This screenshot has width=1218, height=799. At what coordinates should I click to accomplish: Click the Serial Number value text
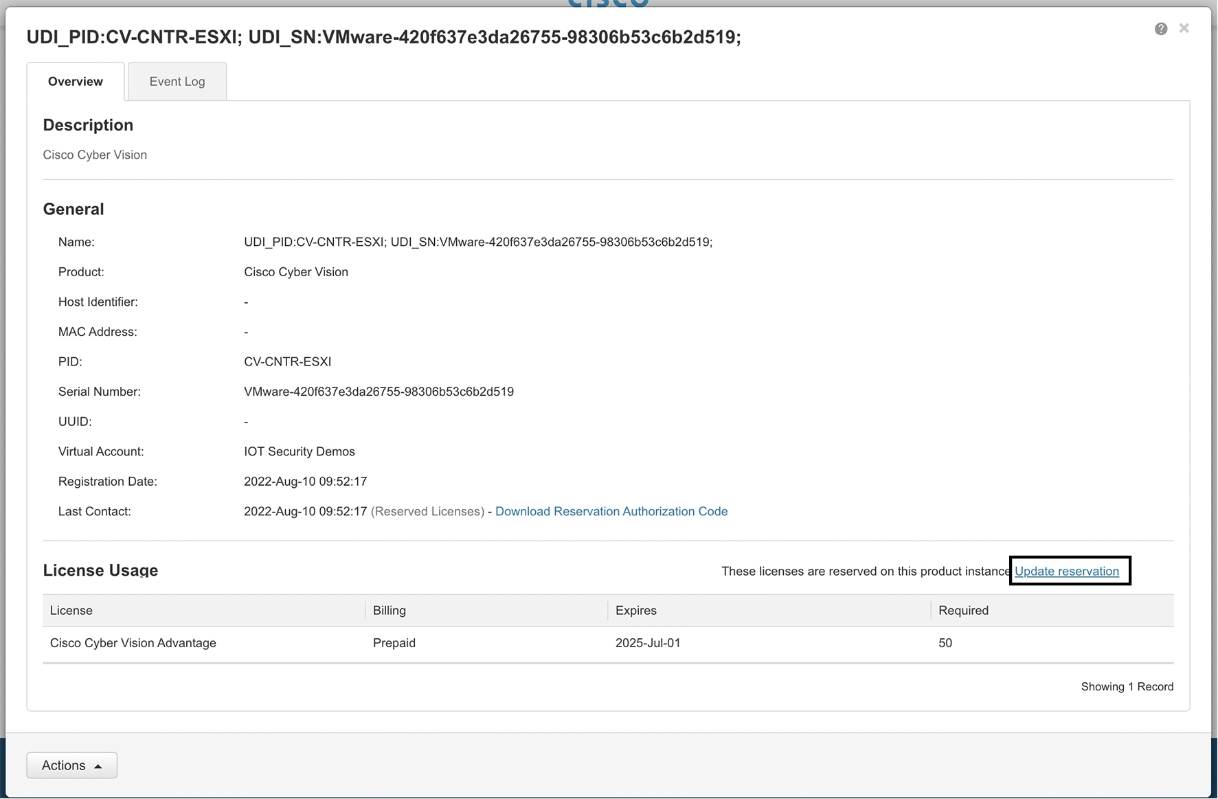379,392
